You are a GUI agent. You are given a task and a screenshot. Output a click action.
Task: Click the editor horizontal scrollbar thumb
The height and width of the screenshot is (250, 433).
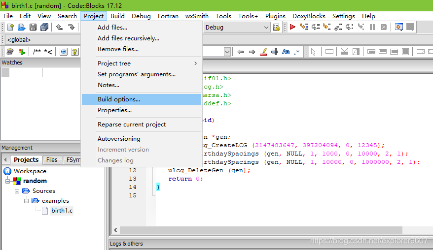(x=261, y=230)
